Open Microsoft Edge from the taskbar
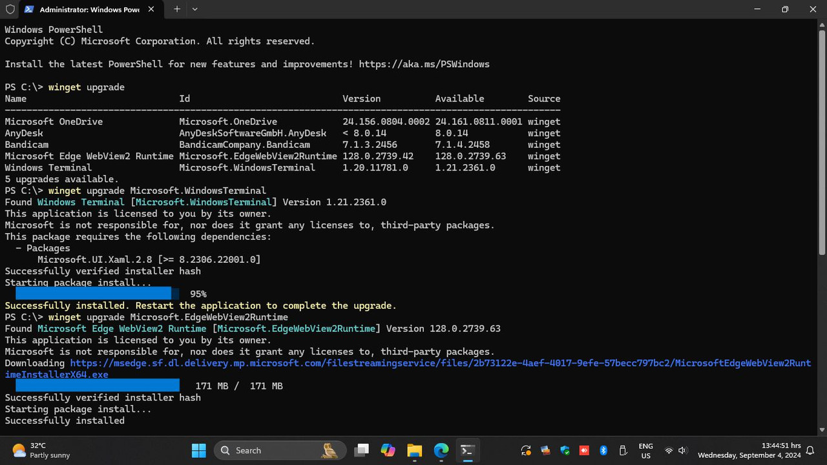Viewport: 827px width, 465px height. tap(441, 450)
